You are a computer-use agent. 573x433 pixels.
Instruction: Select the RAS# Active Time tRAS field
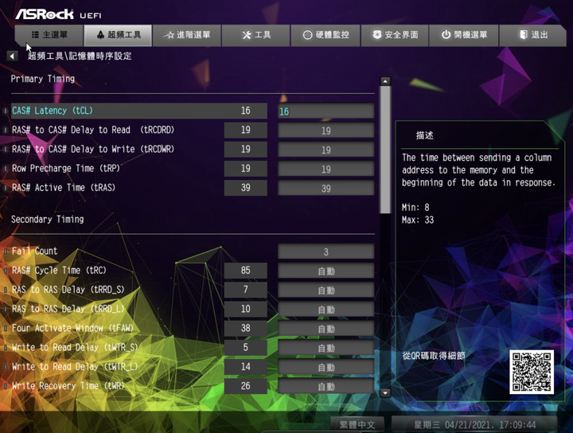(326, 188)
